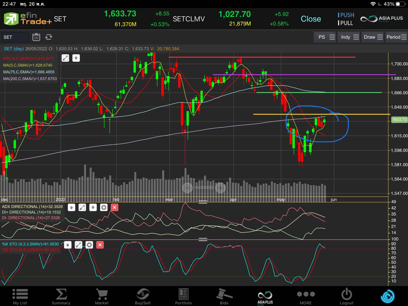The height and width of the screenshot is (306, 408).
Task: Select PULL data mode
Action: pyautogui.click(x=345, y=23)
